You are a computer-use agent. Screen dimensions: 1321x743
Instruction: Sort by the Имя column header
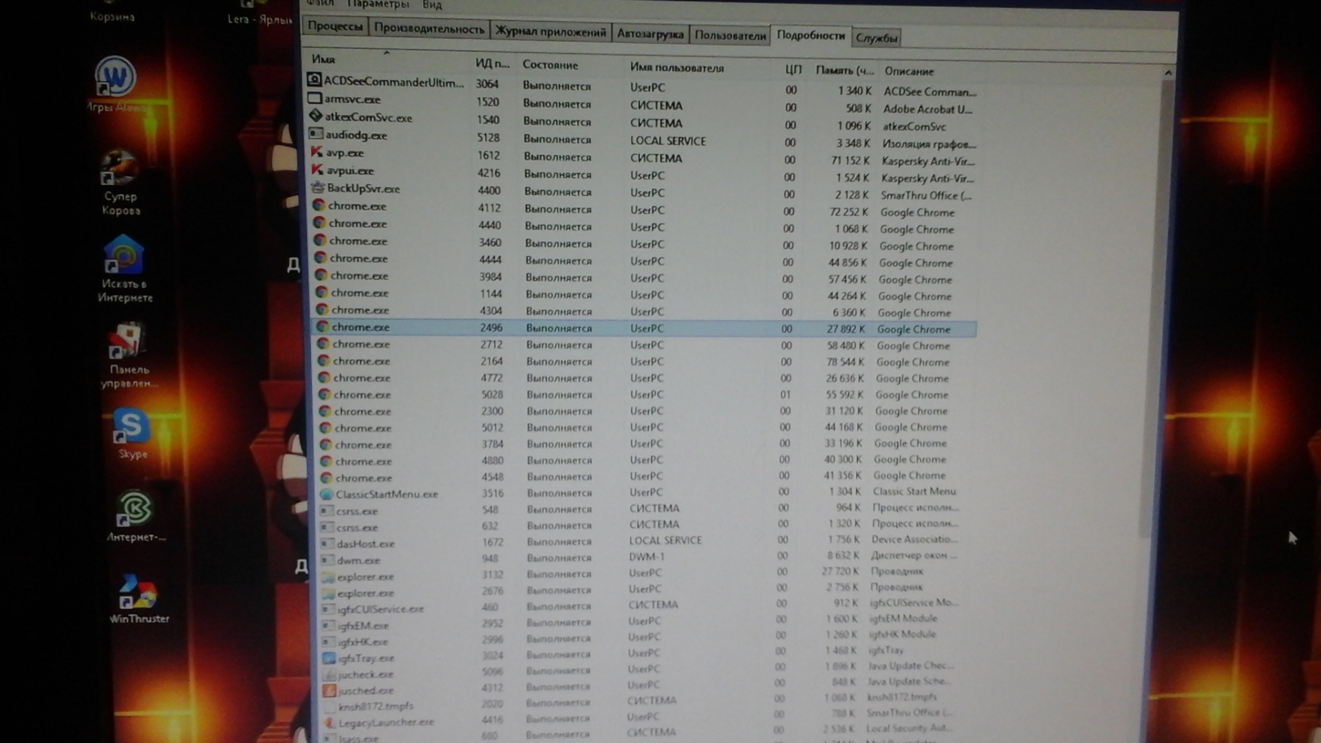pos(323,60)
